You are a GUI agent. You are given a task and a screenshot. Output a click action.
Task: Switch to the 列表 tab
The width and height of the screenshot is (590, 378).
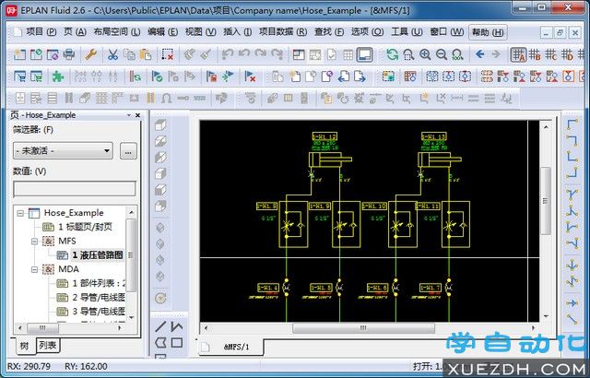point(47,345)
